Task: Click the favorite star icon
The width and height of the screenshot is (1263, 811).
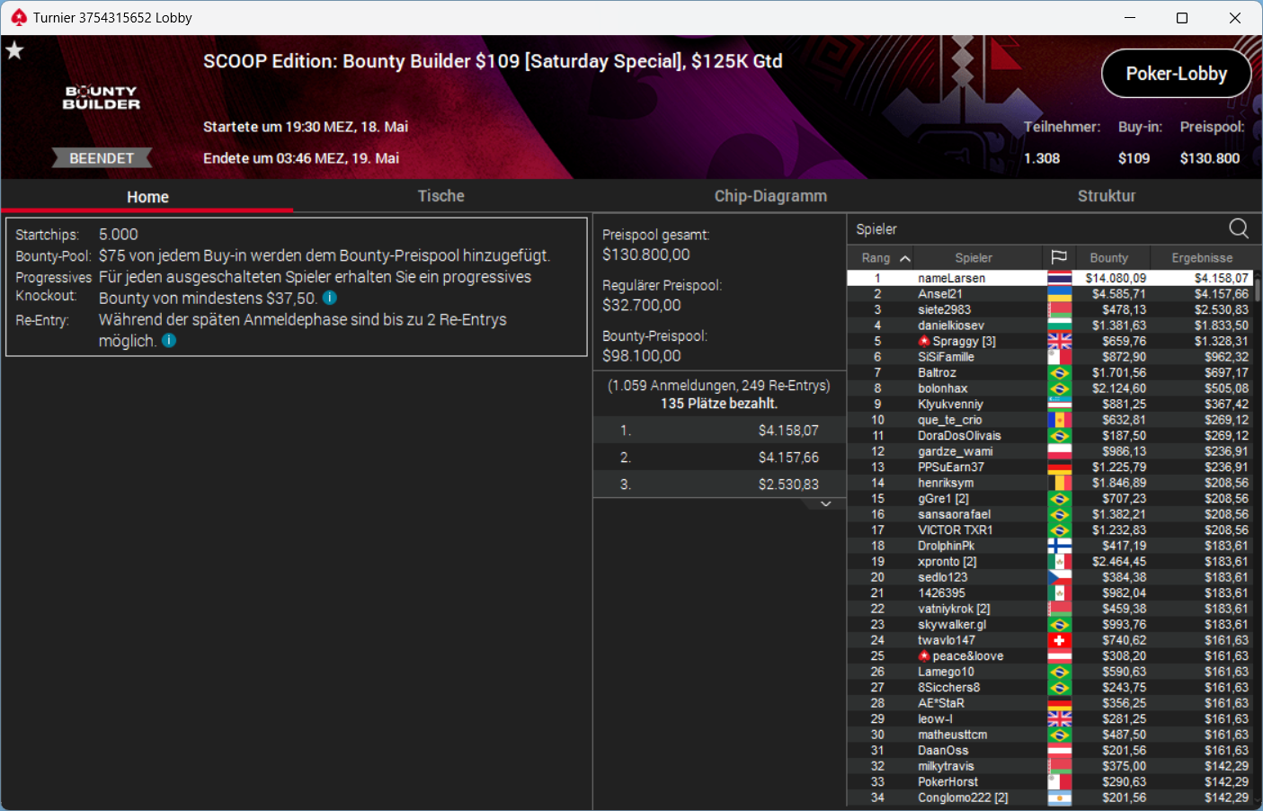Action: click(x=14, y=50)
